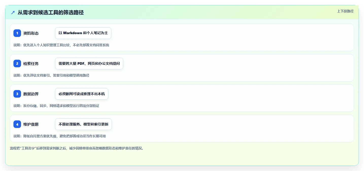Select the 必须断网可读或推理不出本机 chip
Viewport: 364px width, 171px height.
click(x=82, y=94)
